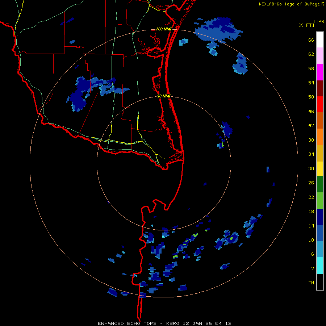Click the '42' legend scale value
The width and height of the screenshot is (326, 326).
pyautogui.click(x=311, y=126)
